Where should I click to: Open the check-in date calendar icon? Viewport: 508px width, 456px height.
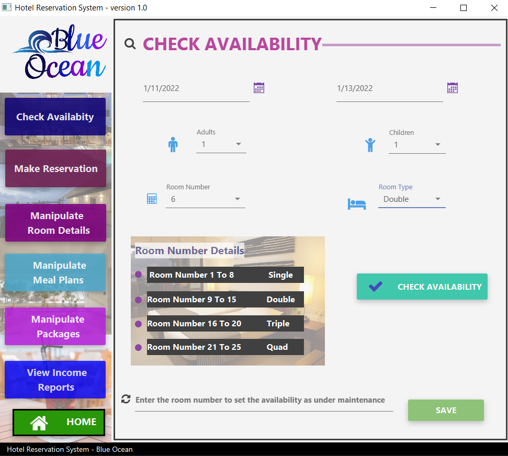coord(259,88)
